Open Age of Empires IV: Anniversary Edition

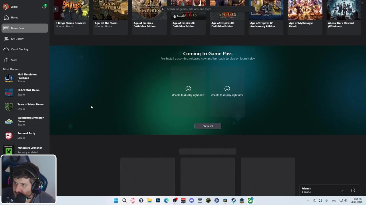click(x=266, y=18)
